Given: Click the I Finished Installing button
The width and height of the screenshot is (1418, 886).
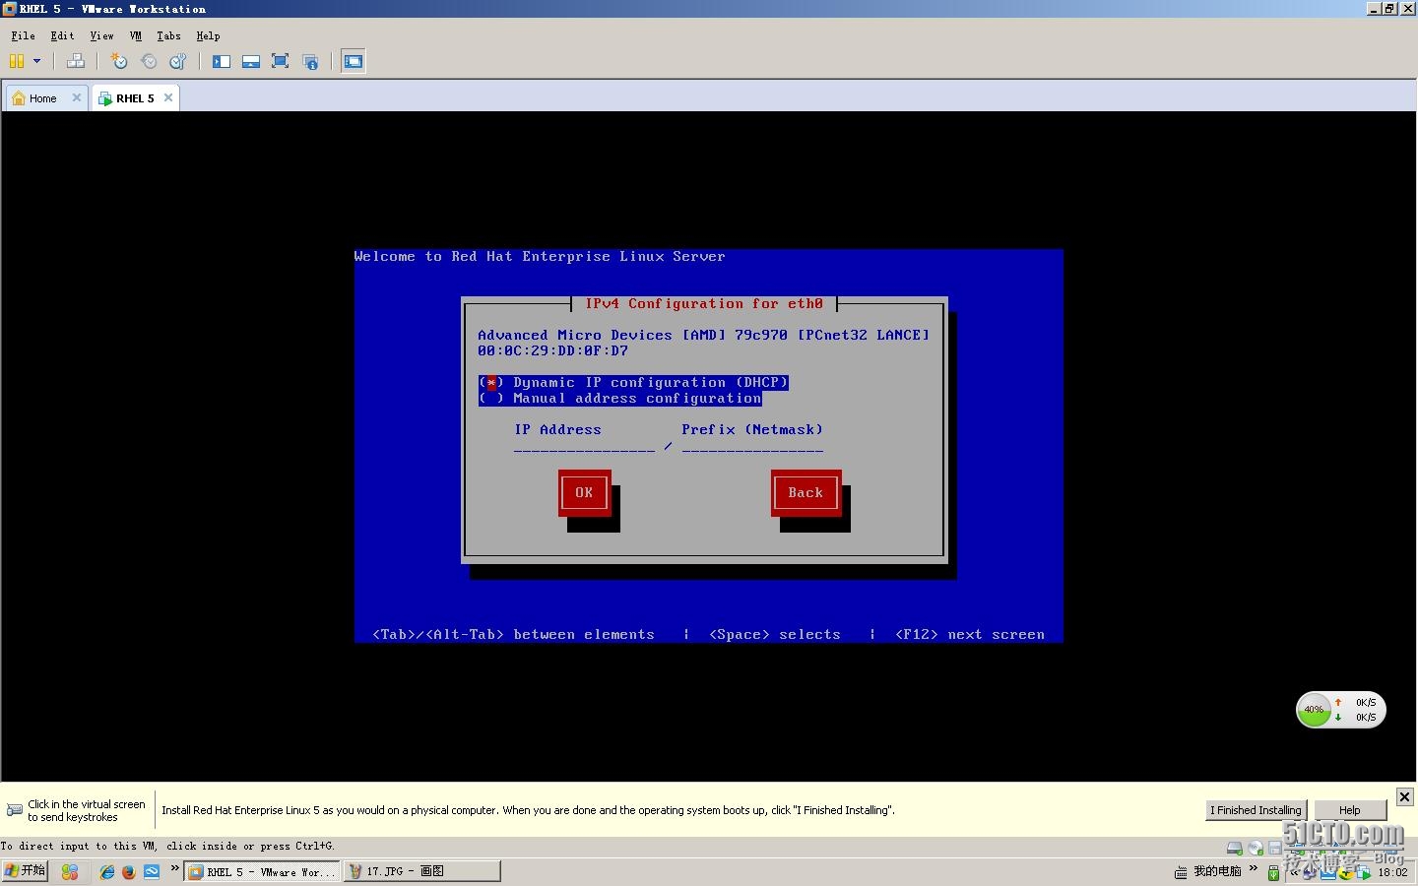Looking at the screenshot, I should [x=1257, y=810].
